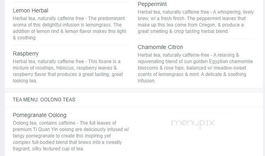The height and width of the screenshot is (156, 265).
Task: Click the Pomegranate Oolong description paragraph
Action: click(71, 136)
